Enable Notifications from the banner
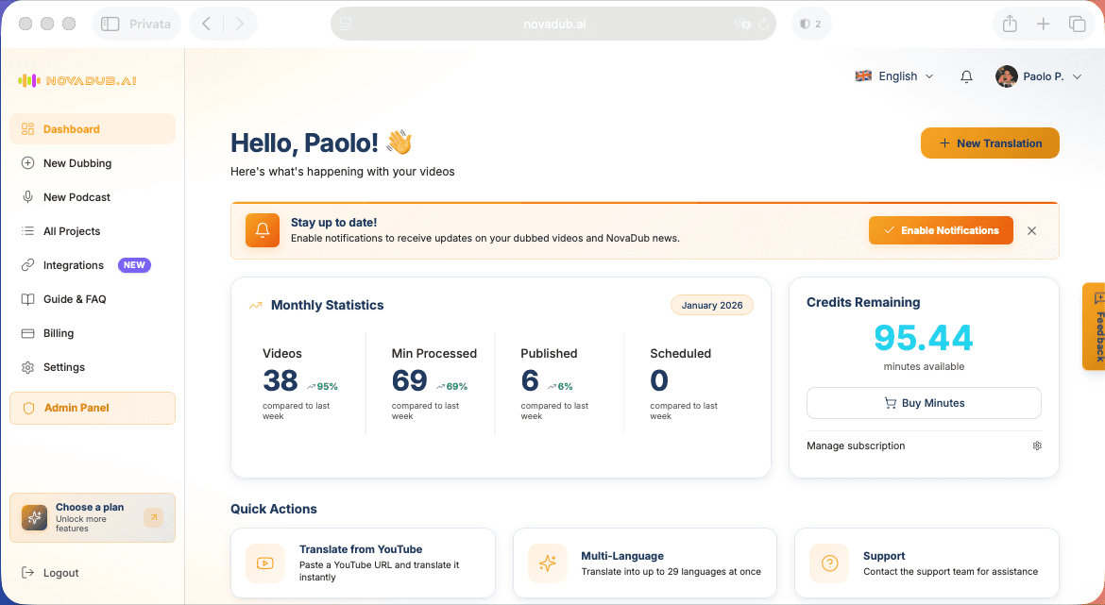Image resolution: width=1105 pixels, height=605 pixels. click(x=940, y=229)
